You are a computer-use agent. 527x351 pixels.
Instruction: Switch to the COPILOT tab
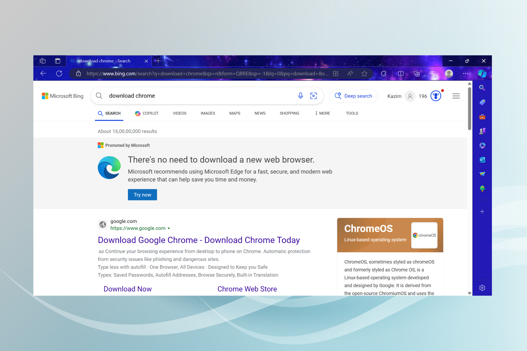point(147,113)
